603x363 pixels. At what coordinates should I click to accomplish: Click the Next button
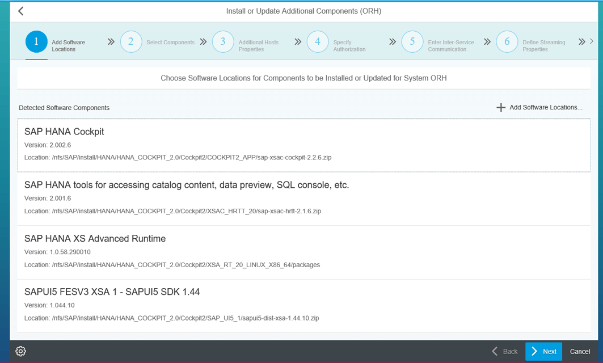(x=544, y=352)
